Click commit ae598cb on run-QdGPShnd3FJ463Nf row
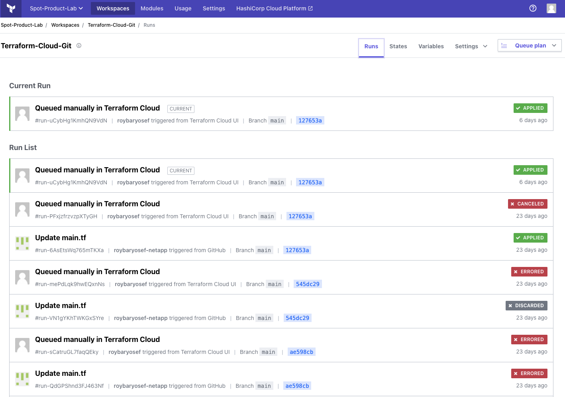 [x=297, y=386]
